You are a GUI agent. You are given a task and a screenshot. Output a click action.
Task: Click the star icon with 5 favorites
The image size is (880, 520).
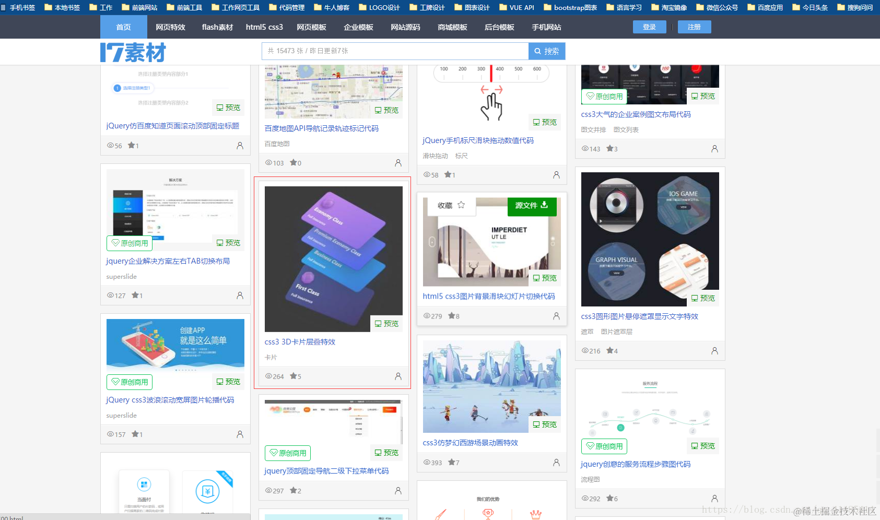click(x=294, y=376)
